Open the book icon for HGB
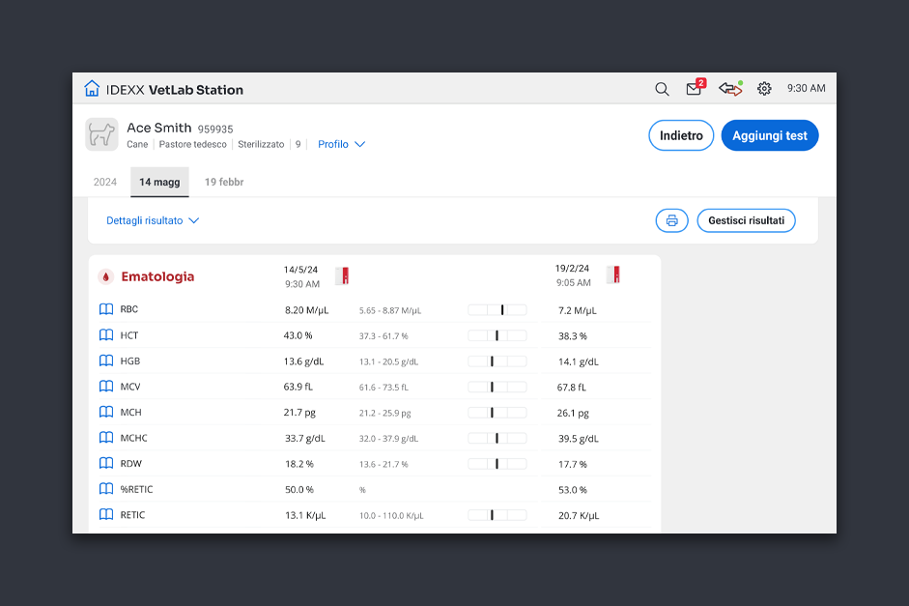The width and height of the screenshot is (909, 606). click(106, 361)
